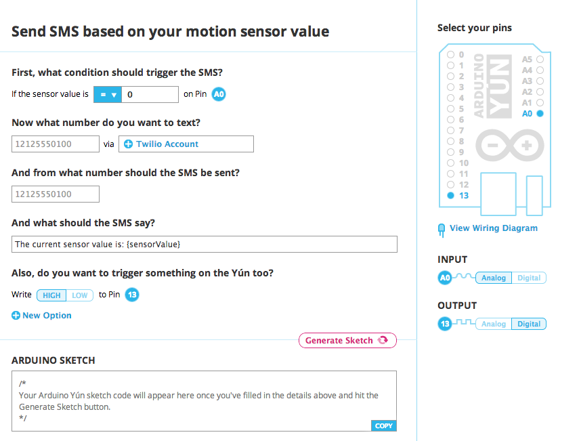Screen dimensions: 579x441
Task: Click the refresh icon on Generate Sketch
Action: coord(383,340)
